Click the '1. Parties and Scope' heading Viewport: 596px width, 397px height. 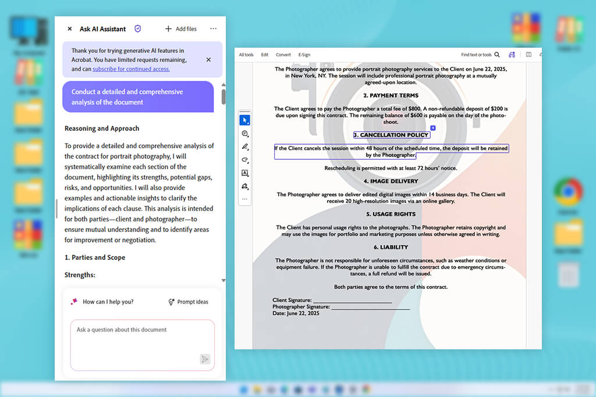pos(95,257)
